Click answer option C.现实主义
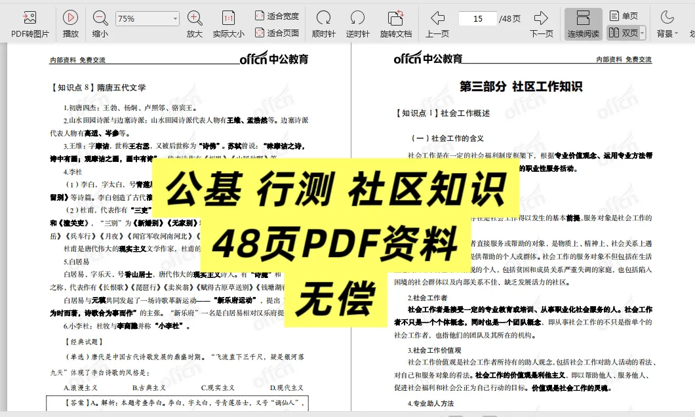This screenshot has width=695, height=417. [x=218, y=387]
